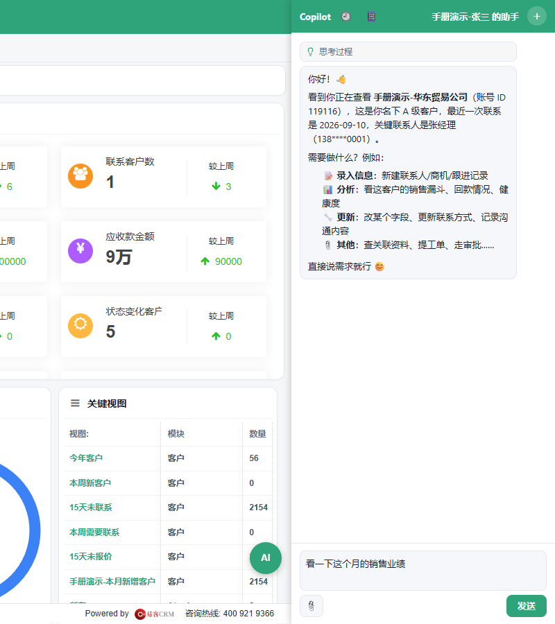The height and width of the screenshot is (624, 555).
Task: Click the lightbulb icon in thinking process
Action: (311, 52)
